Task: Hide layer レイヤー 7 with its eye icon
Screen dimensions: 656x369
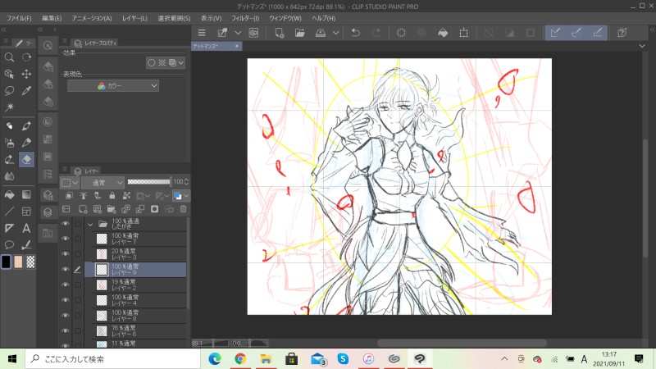Action: pyautogui.click(x=66, y=239)
